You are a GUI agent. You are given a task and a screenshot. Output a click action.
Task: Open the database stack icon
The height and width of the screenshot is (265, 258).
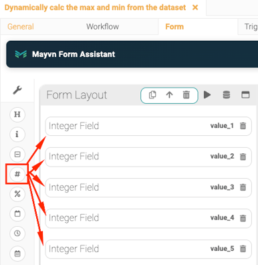[227, 95]
